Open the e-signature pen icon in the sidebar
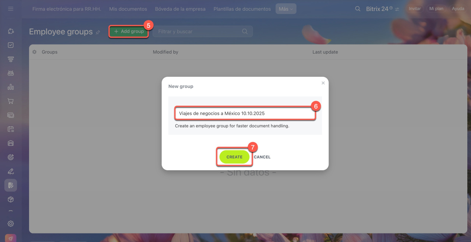The height and width of the screenshot is (242, 471). pos(11,171)
